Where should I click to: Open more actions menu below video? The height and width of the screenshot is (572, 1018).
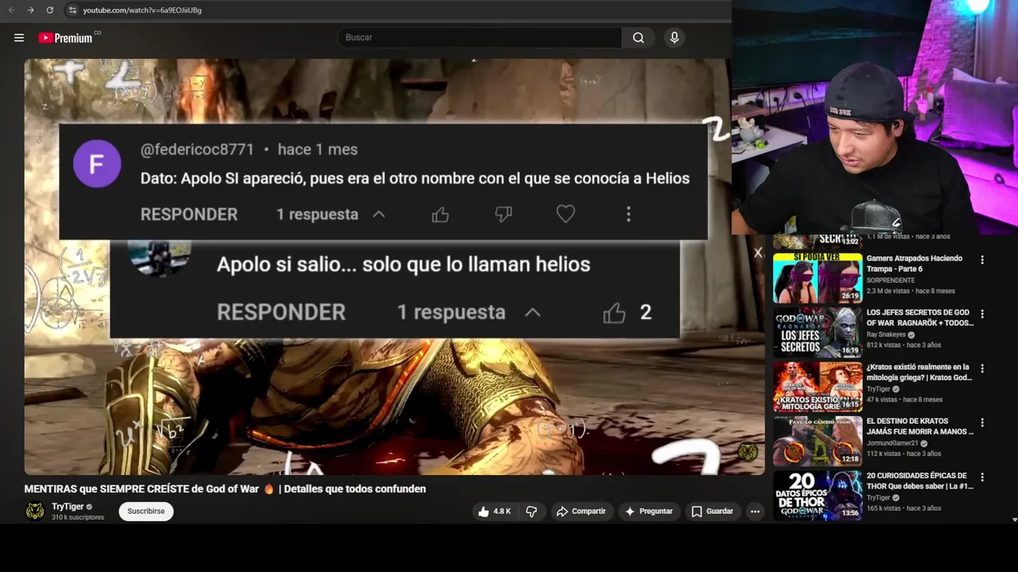pyautogui.click(x=755, y=512)
